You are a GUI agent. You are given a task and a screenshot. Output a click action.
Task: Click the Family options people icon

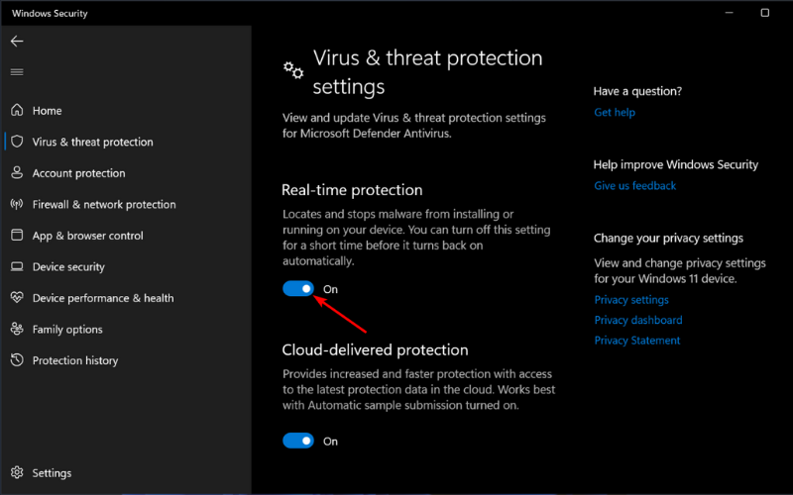[17, 329]
